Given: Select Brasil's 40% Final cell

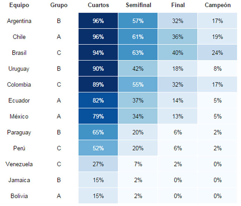Looking at the screenshot, I should 178,53.
